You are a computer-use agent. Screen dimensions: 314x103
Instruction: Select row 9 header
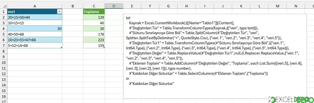(x=3, y=57)
